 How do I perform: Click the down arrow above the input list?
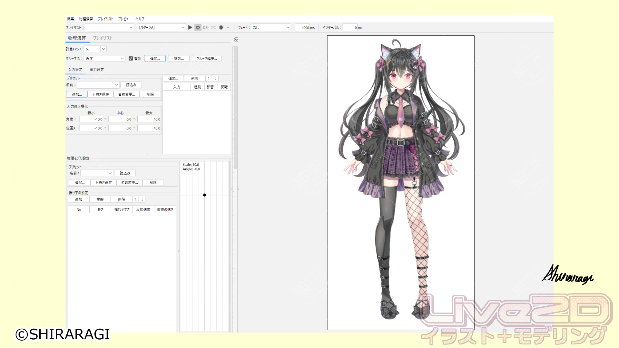tap(215, 79)
